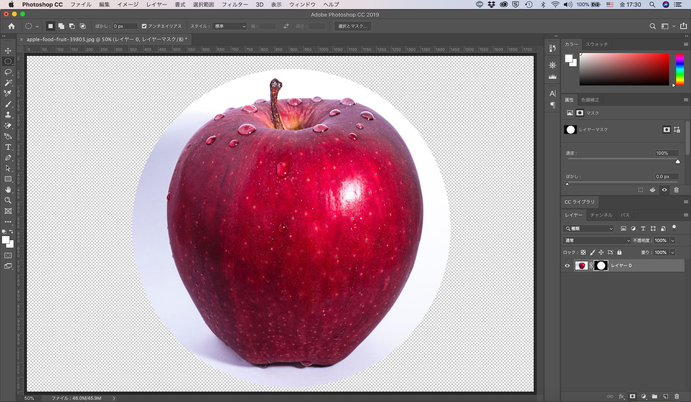
Task: Create new adjustment layer icon
Action: 643,396
